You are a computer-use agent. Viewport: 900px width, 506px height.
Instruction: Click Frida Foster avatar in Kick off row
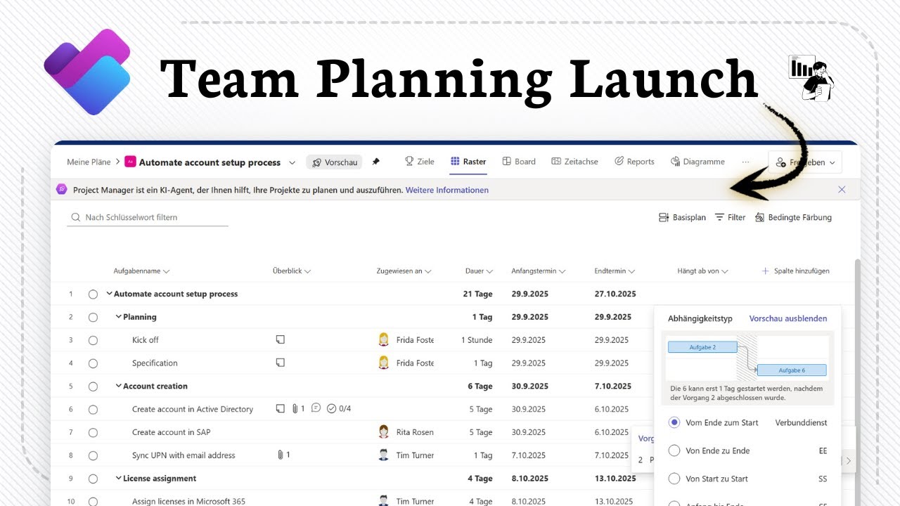tap(383, 340)
